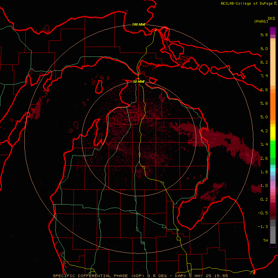This screenshot has width=278, height=278.
Task: Click the 0.2 scale value
Action: click(x=264, y=200)
